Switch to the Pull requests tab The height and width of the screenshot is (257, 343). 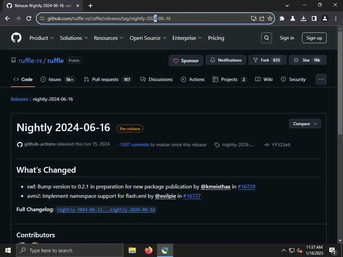[108, 79]
